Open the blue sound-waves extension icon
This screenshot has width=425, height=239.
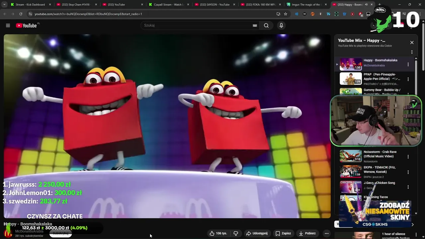coord(297,14)
